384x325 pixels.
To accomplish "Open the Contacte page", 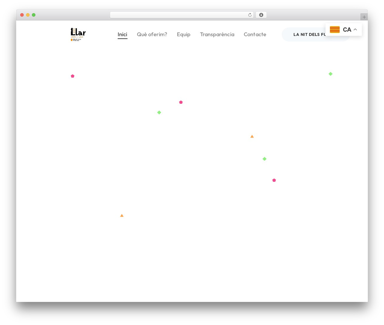I will click(x=255, y=34).
